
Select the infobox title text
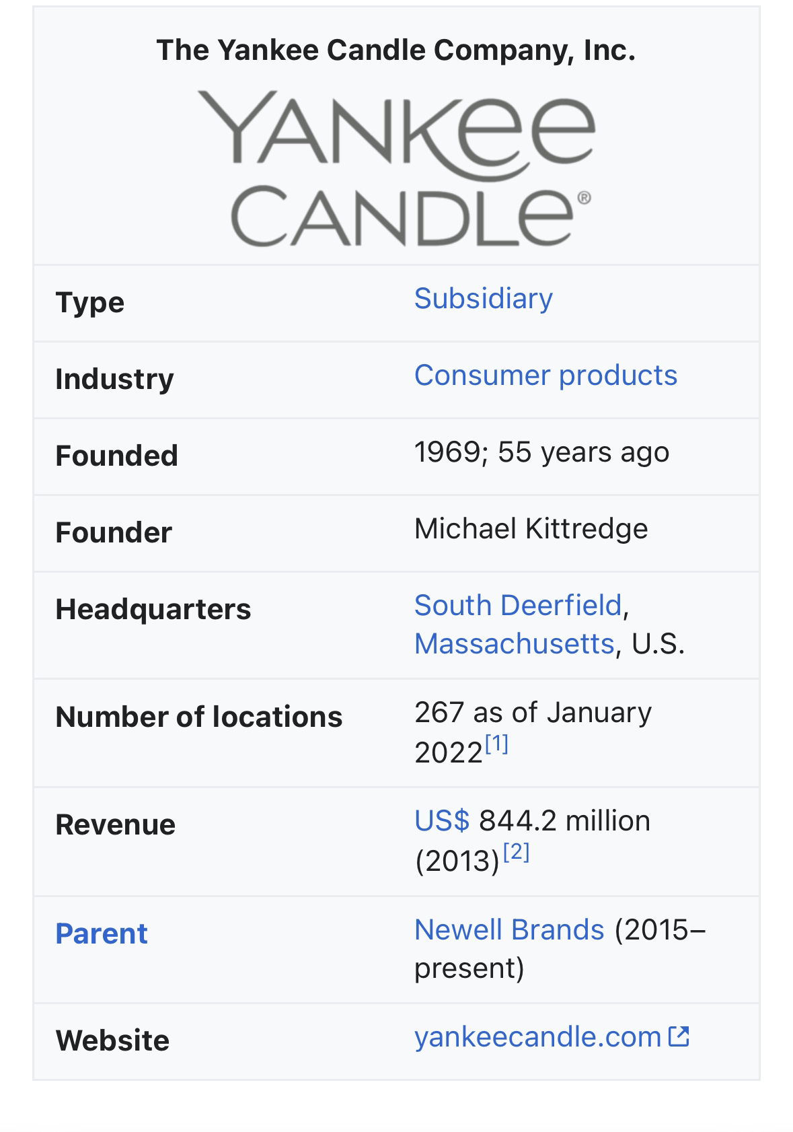396,50
